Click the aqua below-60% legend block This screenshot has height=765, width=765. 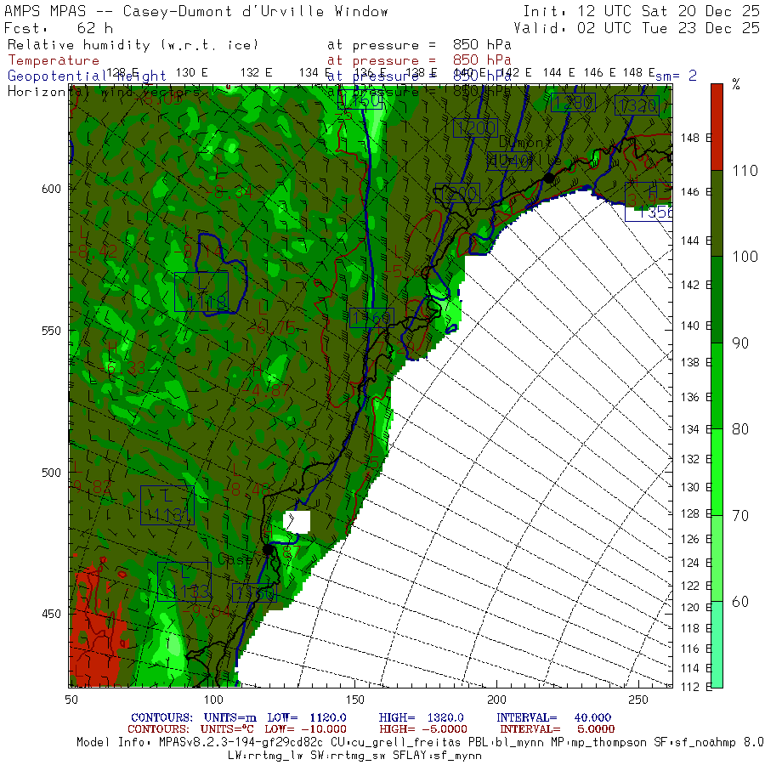point(717,644)
